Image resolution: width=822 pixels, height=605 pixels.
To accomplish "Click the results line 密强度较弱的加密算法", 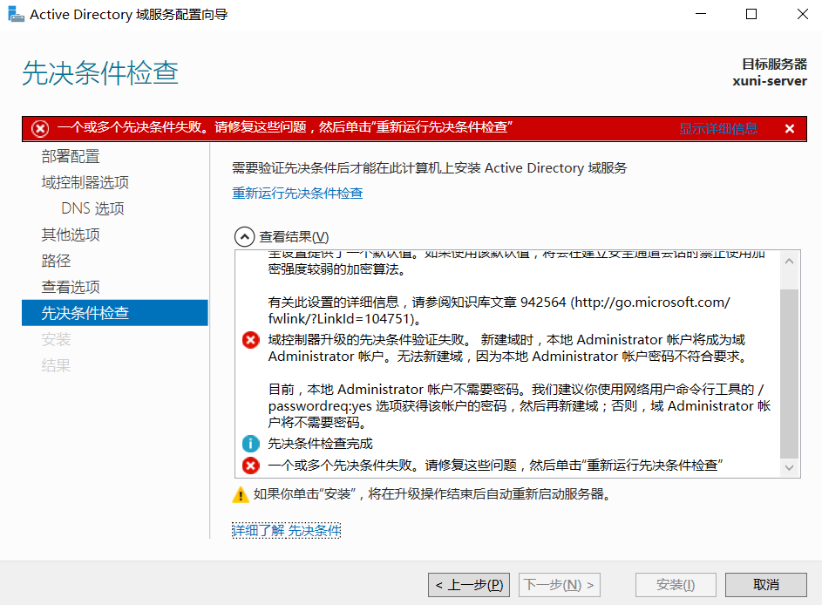I will click(337, 269).
